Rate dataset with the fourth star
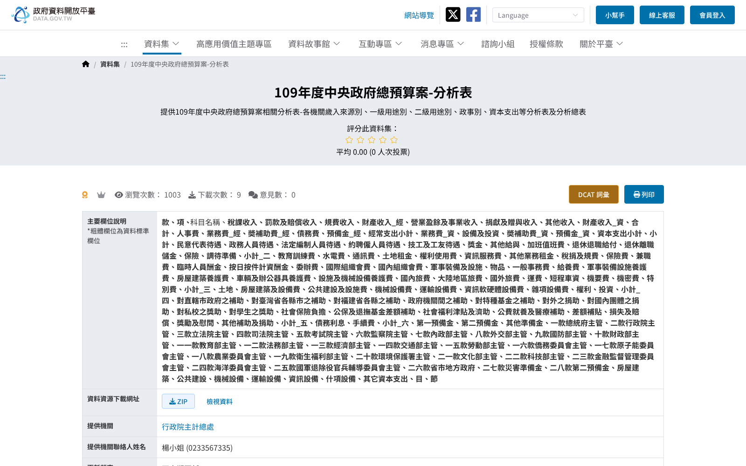Image resolution: width=746 pixels, height=466 pixels. (x=383, y=140)
